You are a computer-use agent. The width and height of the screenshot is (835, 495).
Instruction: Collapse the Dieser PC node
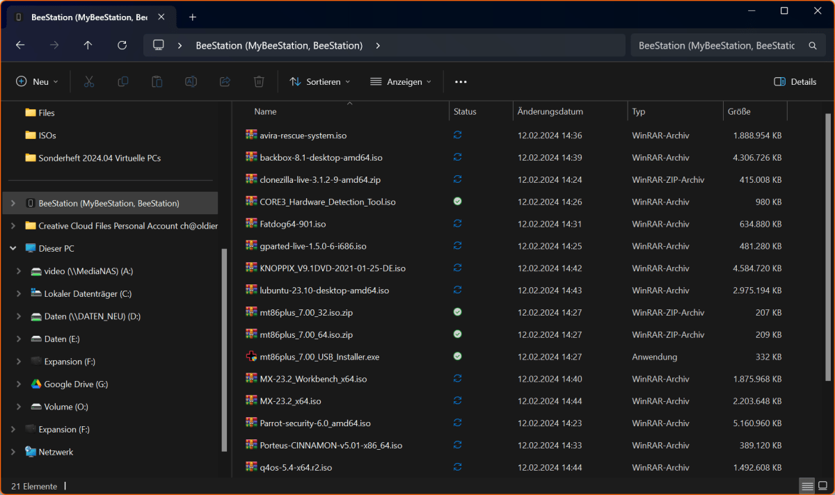[13, 248]
